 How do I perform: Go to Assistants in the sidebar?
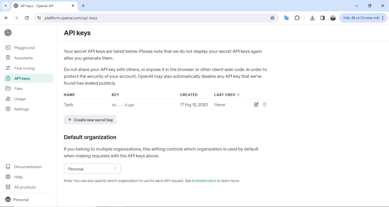[x=23, y=58]
